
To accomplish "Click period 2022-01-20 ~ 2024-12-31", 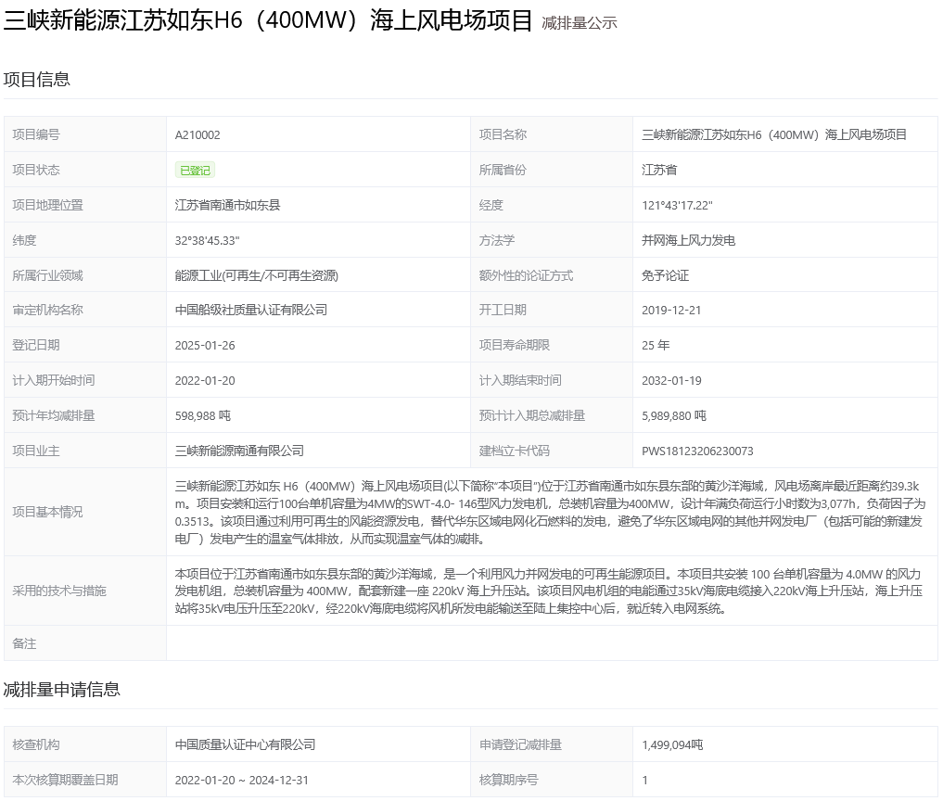I will pos(241,780).
